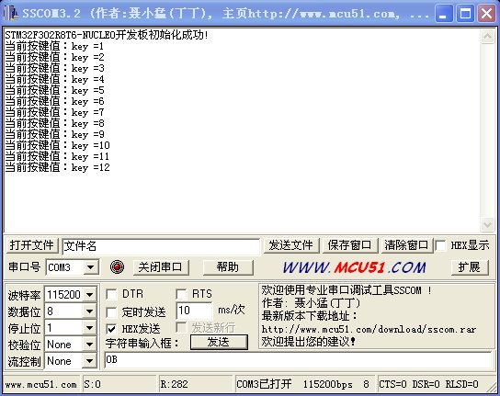Click the 扩展 button
The image size is (500, 396).
click(469, 267)
